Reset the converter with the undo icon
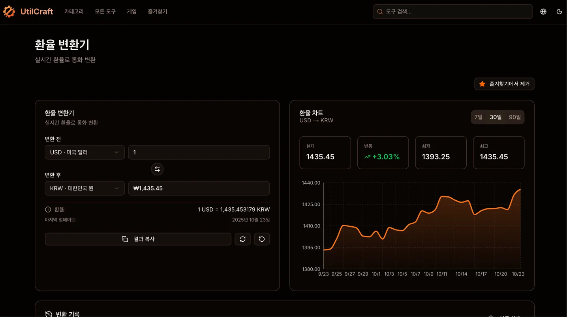This screenshot has width=567, height=317. pyautogui.click(x=262, y=239)
